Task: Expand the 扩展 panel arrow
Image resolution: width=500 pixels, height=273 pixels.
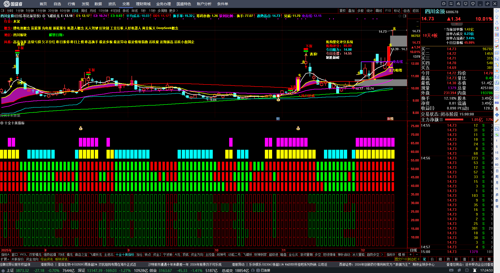Action: point(5,259)
